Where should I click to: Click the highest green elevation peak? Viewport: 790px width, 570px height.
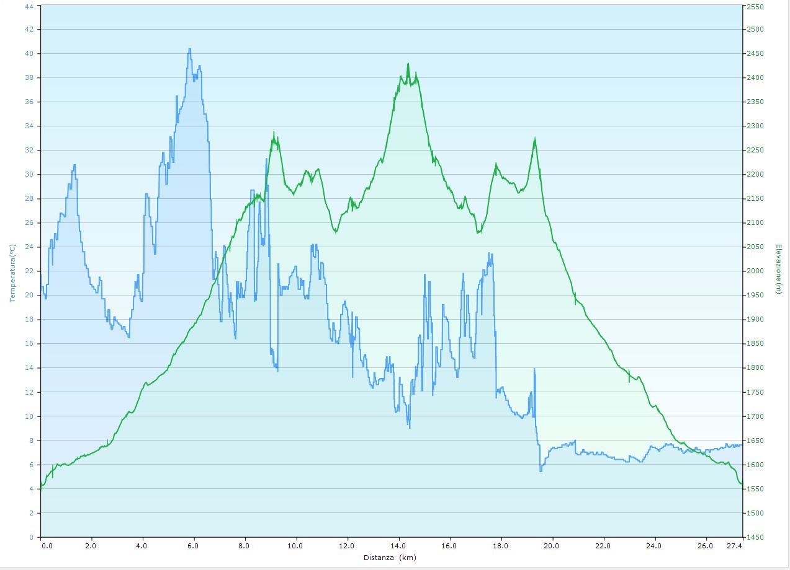[408, 64]
